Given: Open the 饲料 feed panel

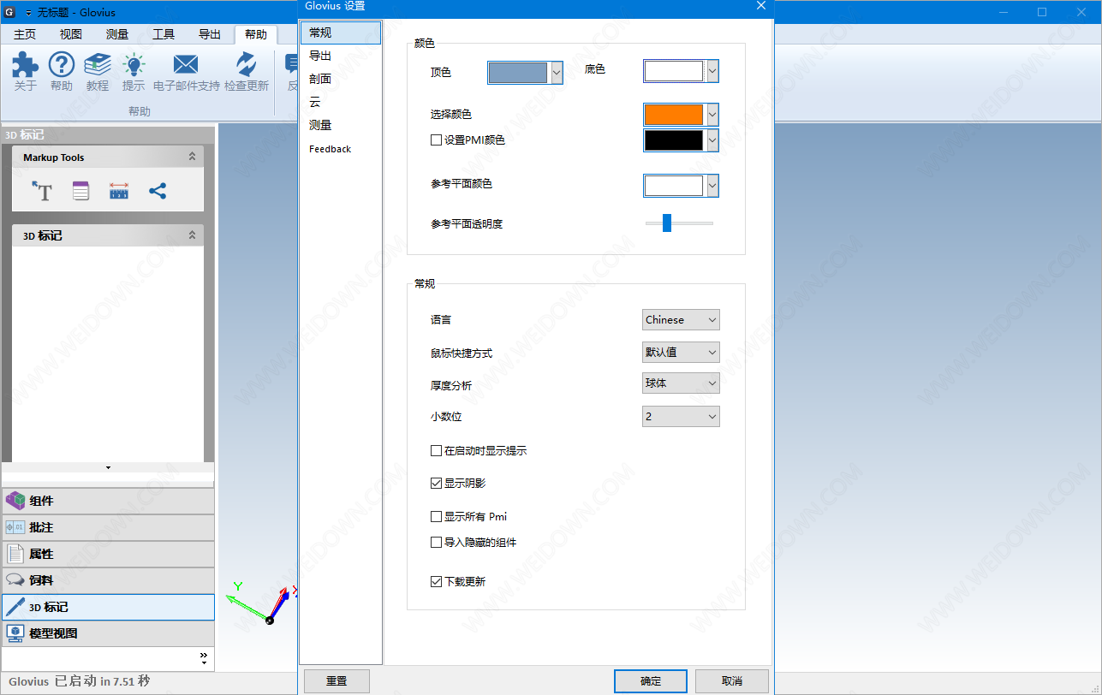Looking at the screenshot, I should [108, 580].
